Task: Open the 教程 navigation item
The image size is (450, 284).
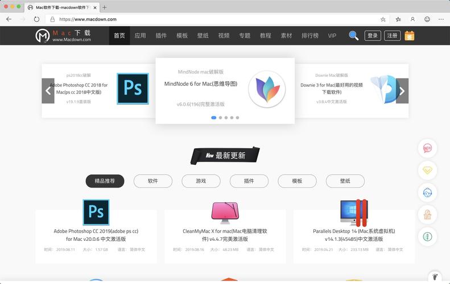Action: pos(266,36)
